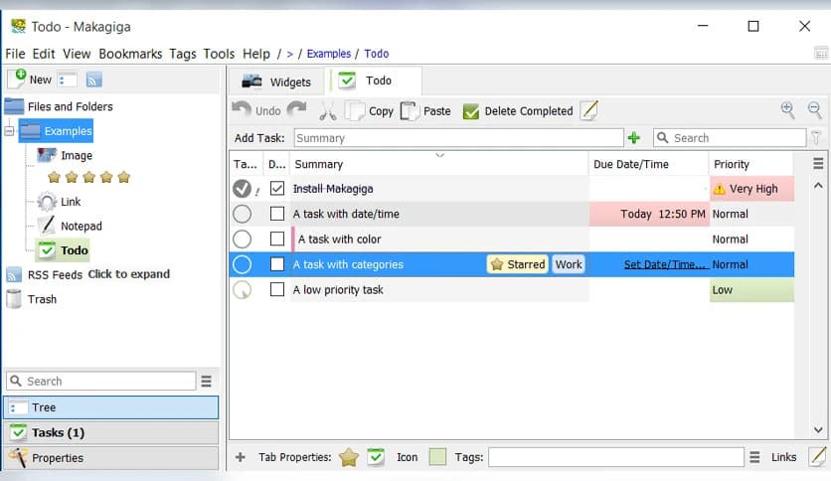The width and height of the screenshot is (831, 481).
Task: Click the Examples breadcrumb link
Action: pos(329,54)
